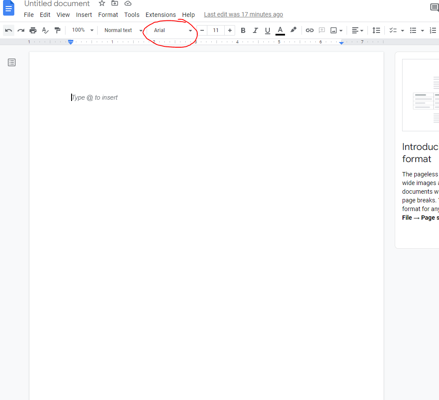
Task: Open the text alignment dropdown
Action: click(x=357, y=30)
